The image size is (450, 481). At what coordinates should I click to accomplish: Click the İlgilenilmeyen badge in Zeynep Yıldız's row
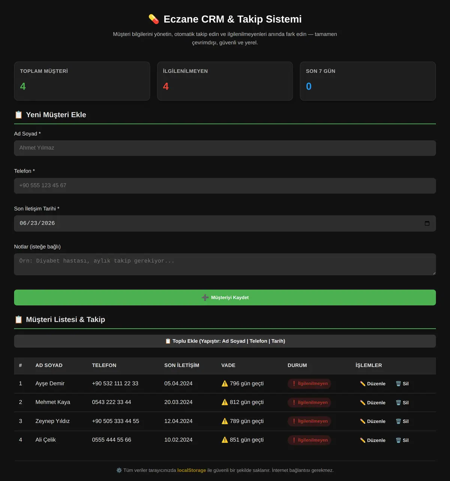[x=309, y=421]
